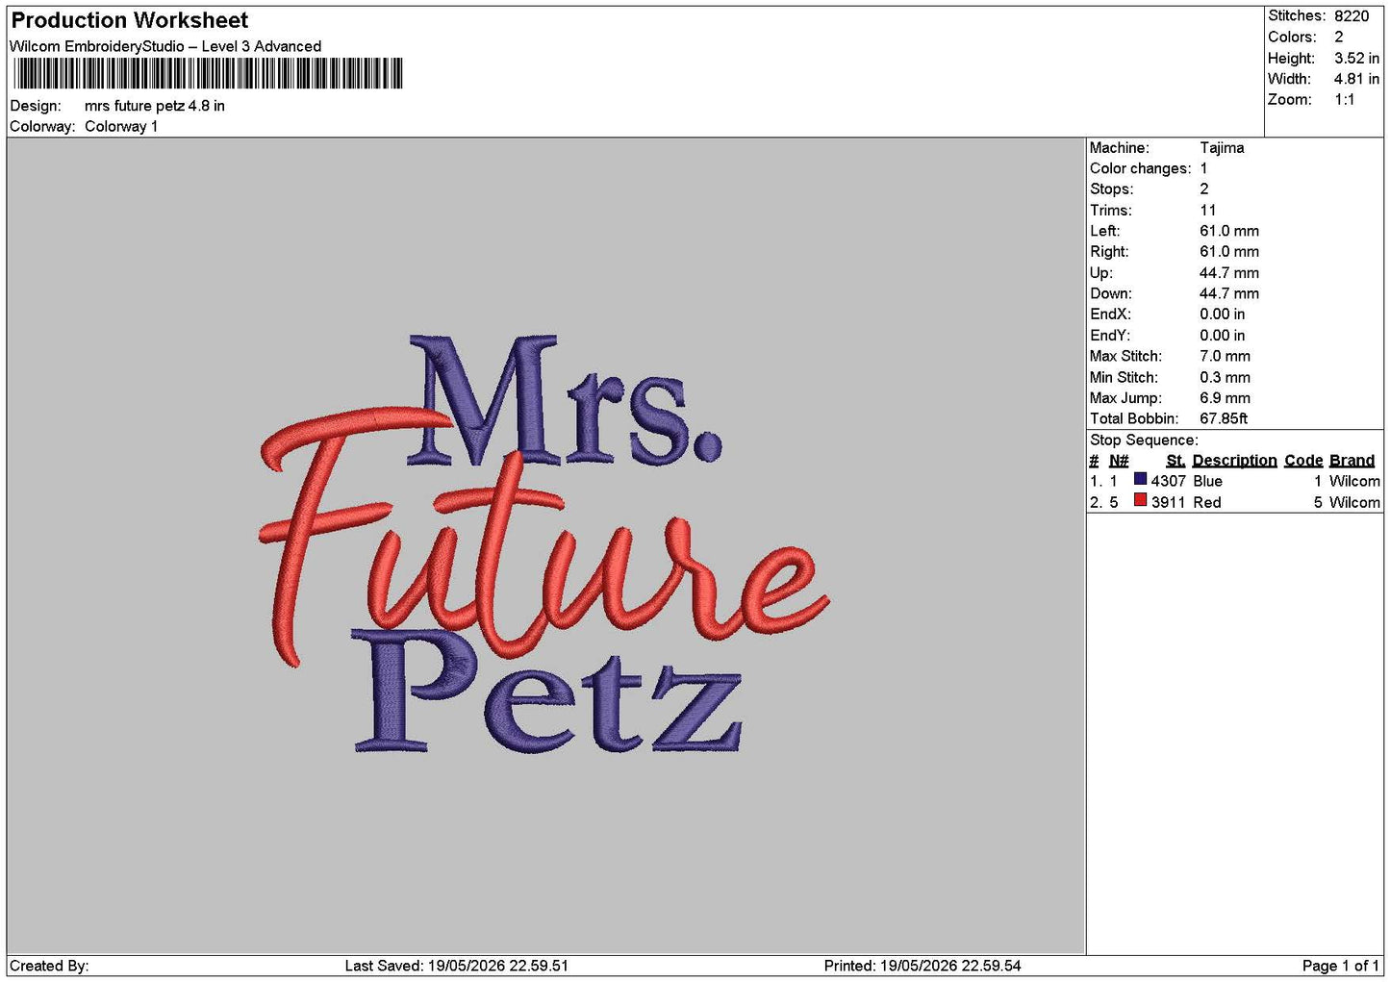Screen dimensions: 1390x982
Task: Click the 'Code' column header
Action: pos(1303,461)
